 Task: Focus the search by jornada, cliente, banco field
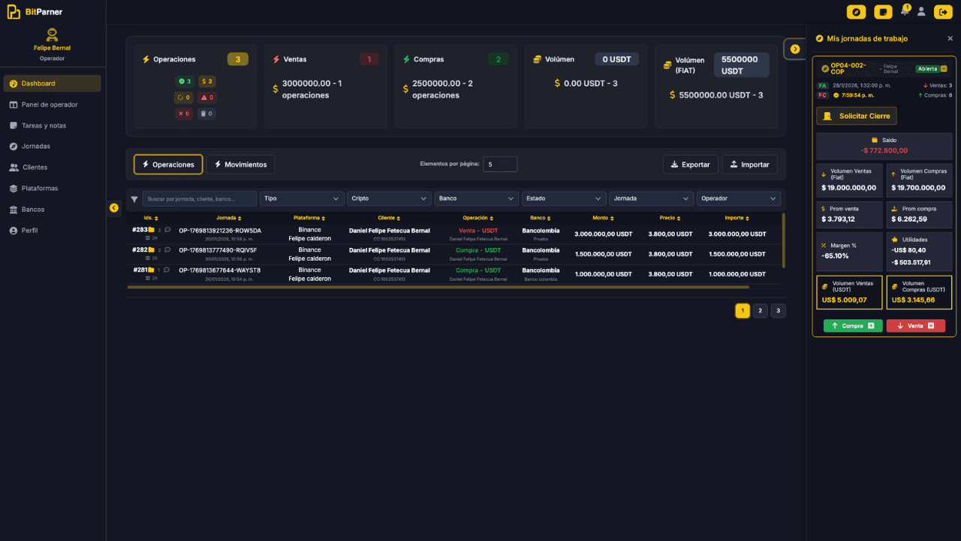(200, 199)
